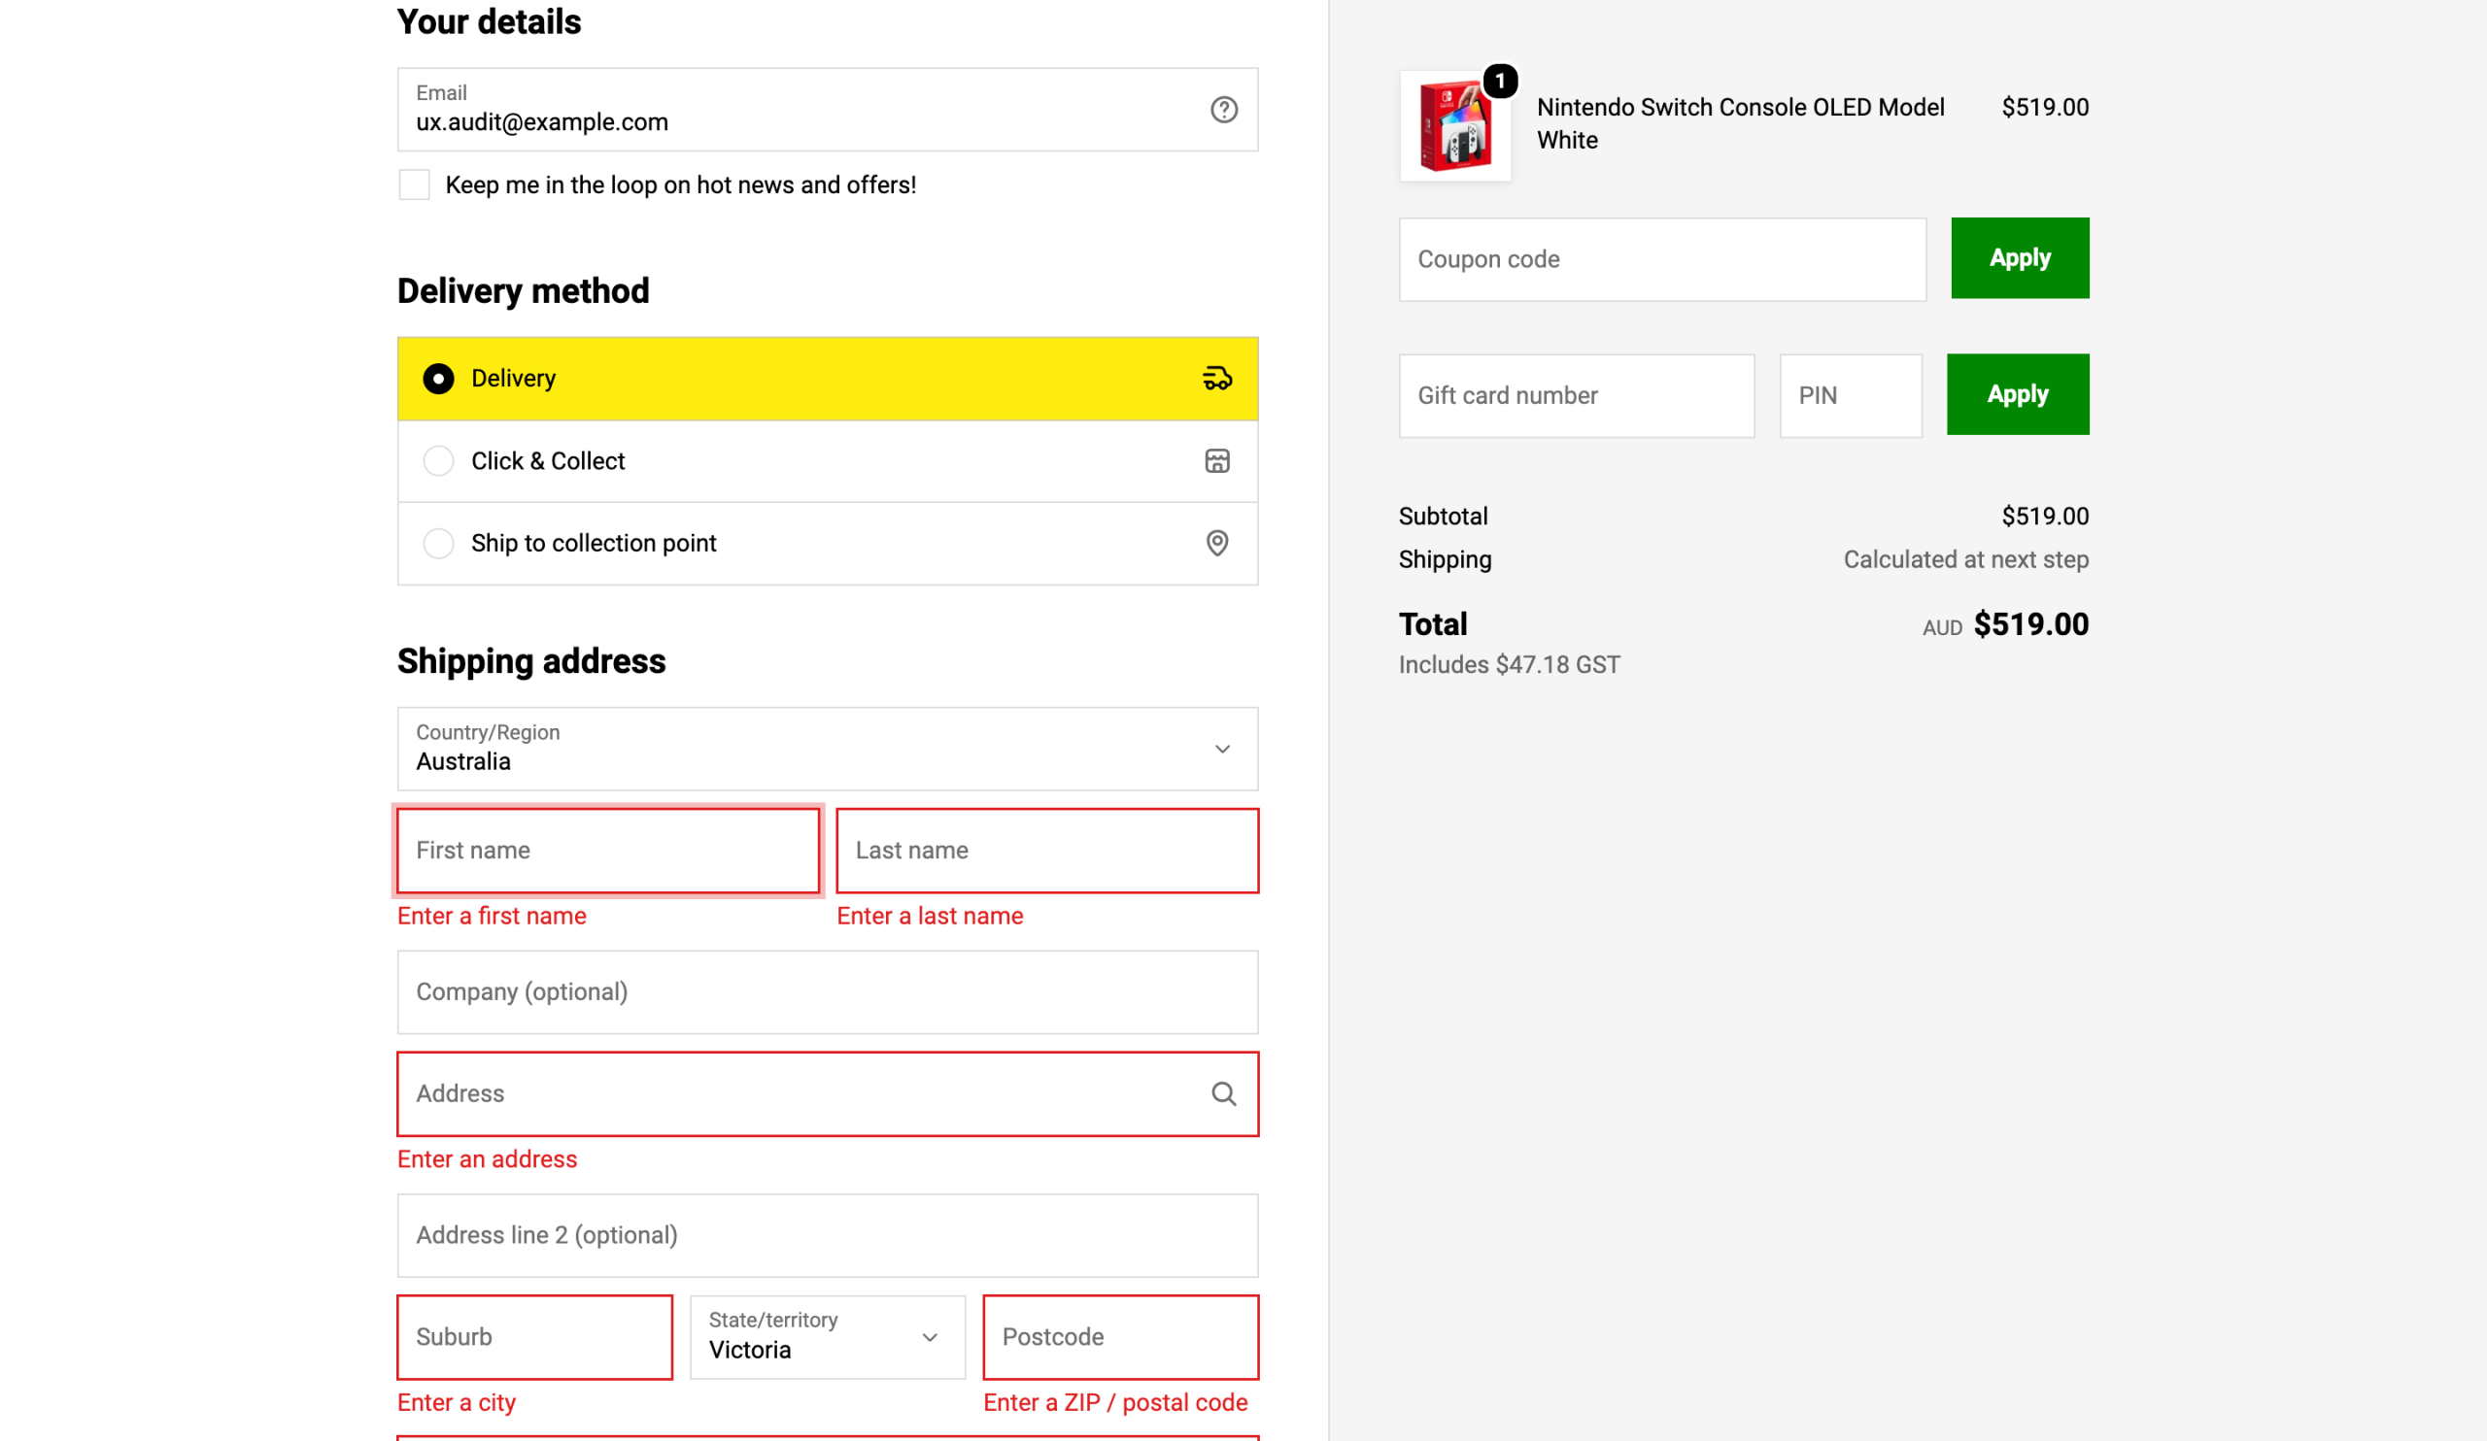2487x1441 pixels.
Task: Click the Nintendo Switch product thumbnail
Action: [x=1454, y=125]
